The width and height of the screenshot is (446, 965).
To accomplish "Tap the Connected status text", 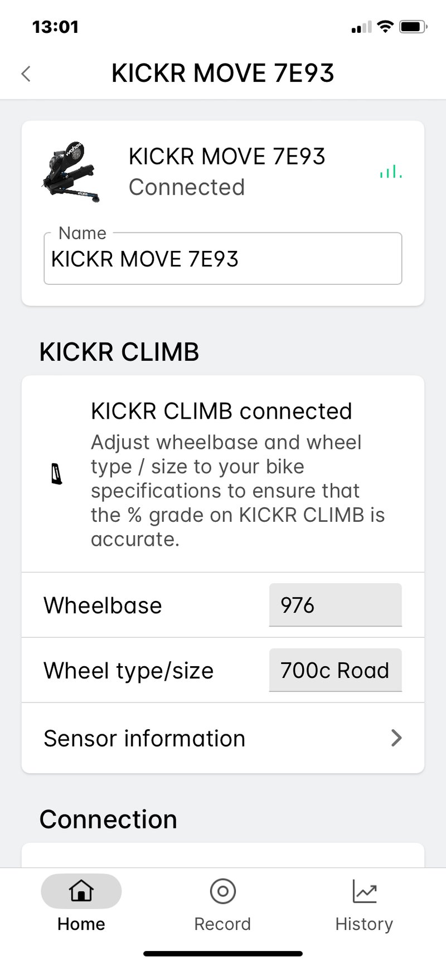I will (x=187, y=187).
